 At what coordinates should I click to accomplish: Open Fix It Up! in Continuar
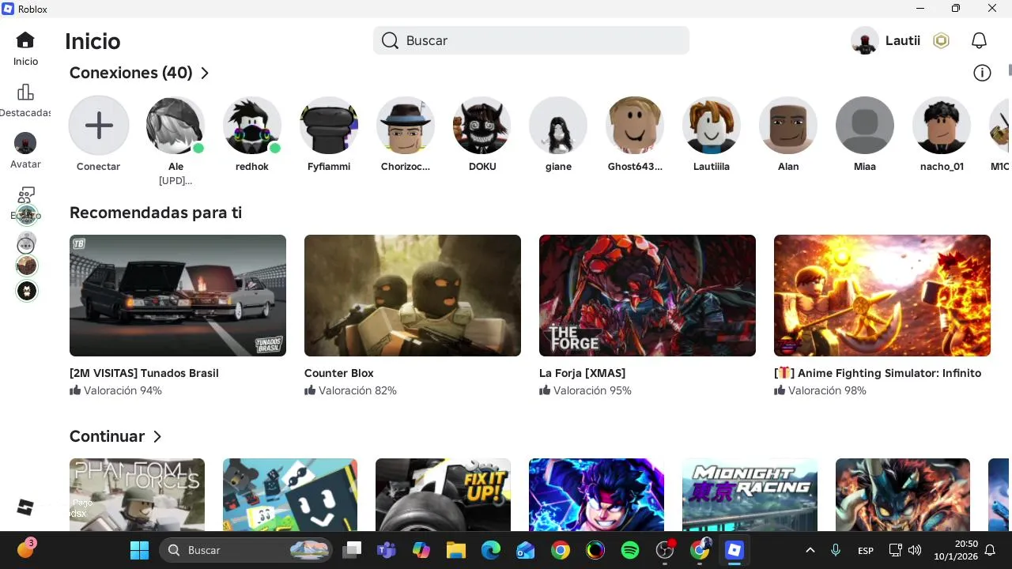click(x=443, y=495)
